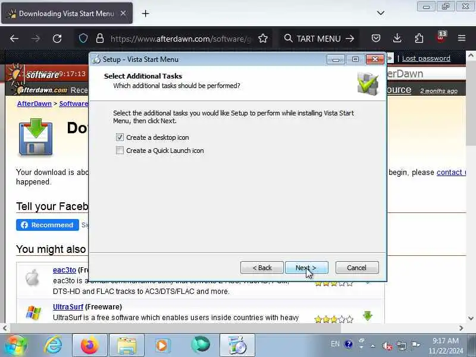Click the search box with TART MENU
Screen dimensions: 476x357
tap(319, 39)
